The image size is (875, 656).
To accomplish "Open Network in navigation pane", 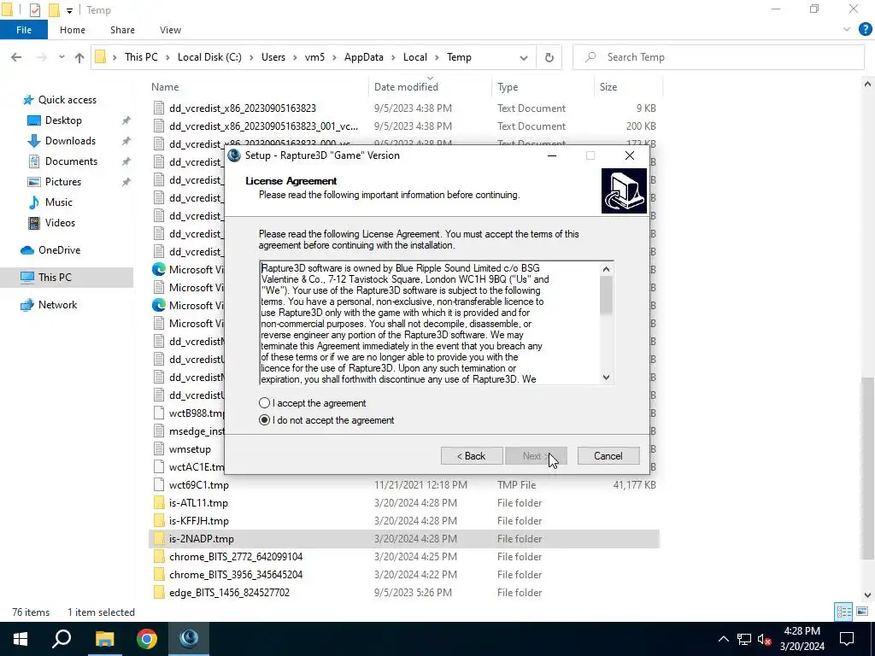I will [57, 305].
